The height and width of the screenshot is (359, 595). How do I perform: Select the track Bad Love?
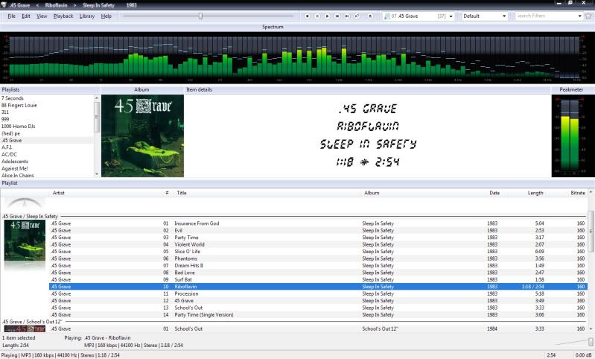click(x=318, y=273)
